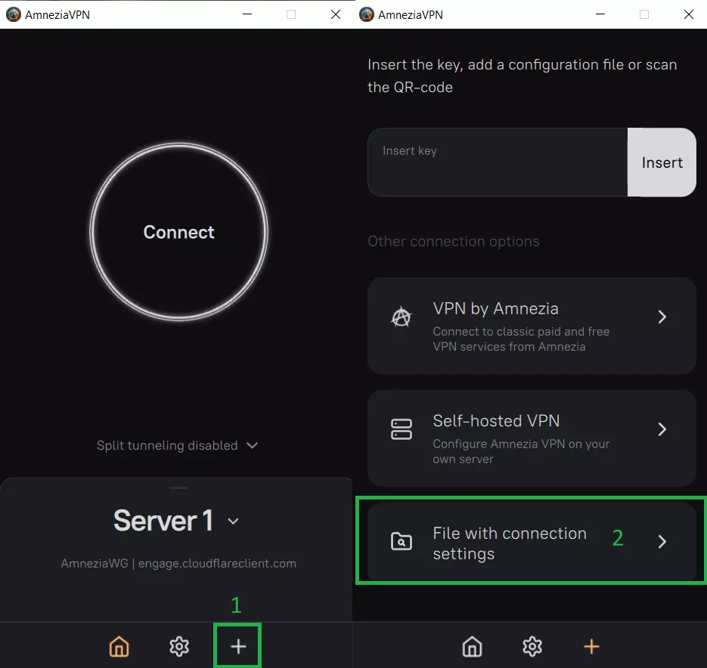The width and height of the screenshot is (707, 668).
Task: Click the VPN by Amnezia logo icon
Action: 401,317
